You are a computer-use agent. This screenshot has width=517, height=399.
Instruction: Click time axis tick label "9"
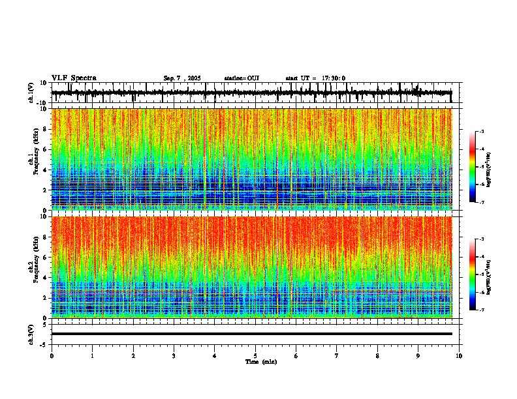point(418,356)
